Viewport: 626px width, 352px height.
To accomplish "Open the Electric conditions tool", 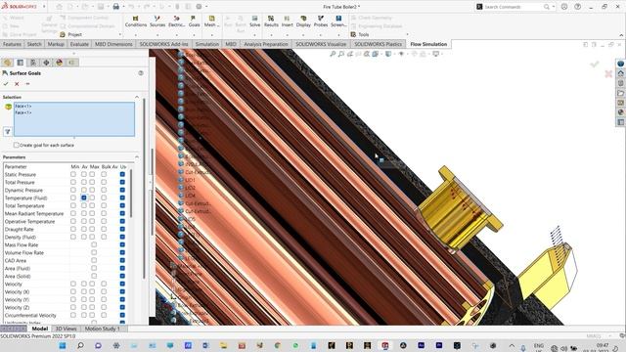I will pyautogui.click(x=176, y=22).
